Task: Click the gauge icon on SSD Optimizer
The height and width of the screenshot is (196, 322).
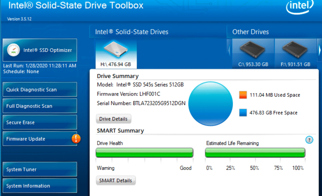Action: (14, 50)
